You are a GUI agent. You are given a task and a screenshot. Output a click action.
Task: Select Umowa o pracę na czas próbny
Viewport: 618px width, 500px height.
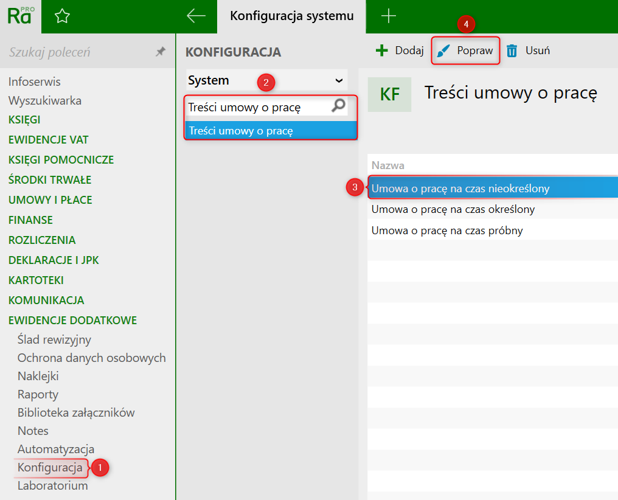click(x=493, y=230)
